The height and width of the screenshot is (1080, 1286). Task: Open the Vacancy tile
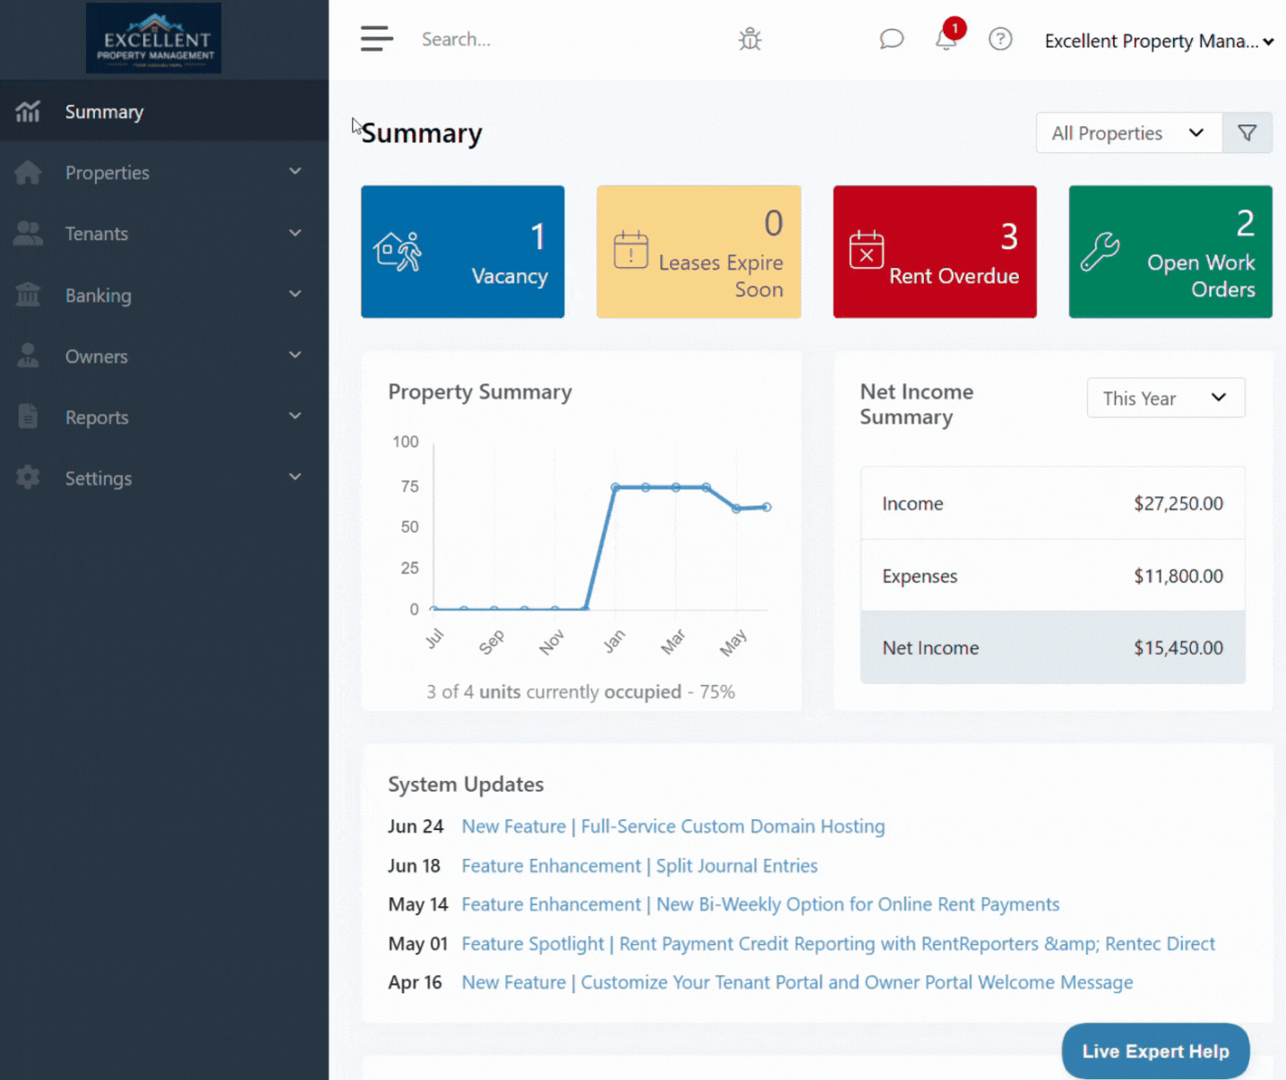(462, 252)
